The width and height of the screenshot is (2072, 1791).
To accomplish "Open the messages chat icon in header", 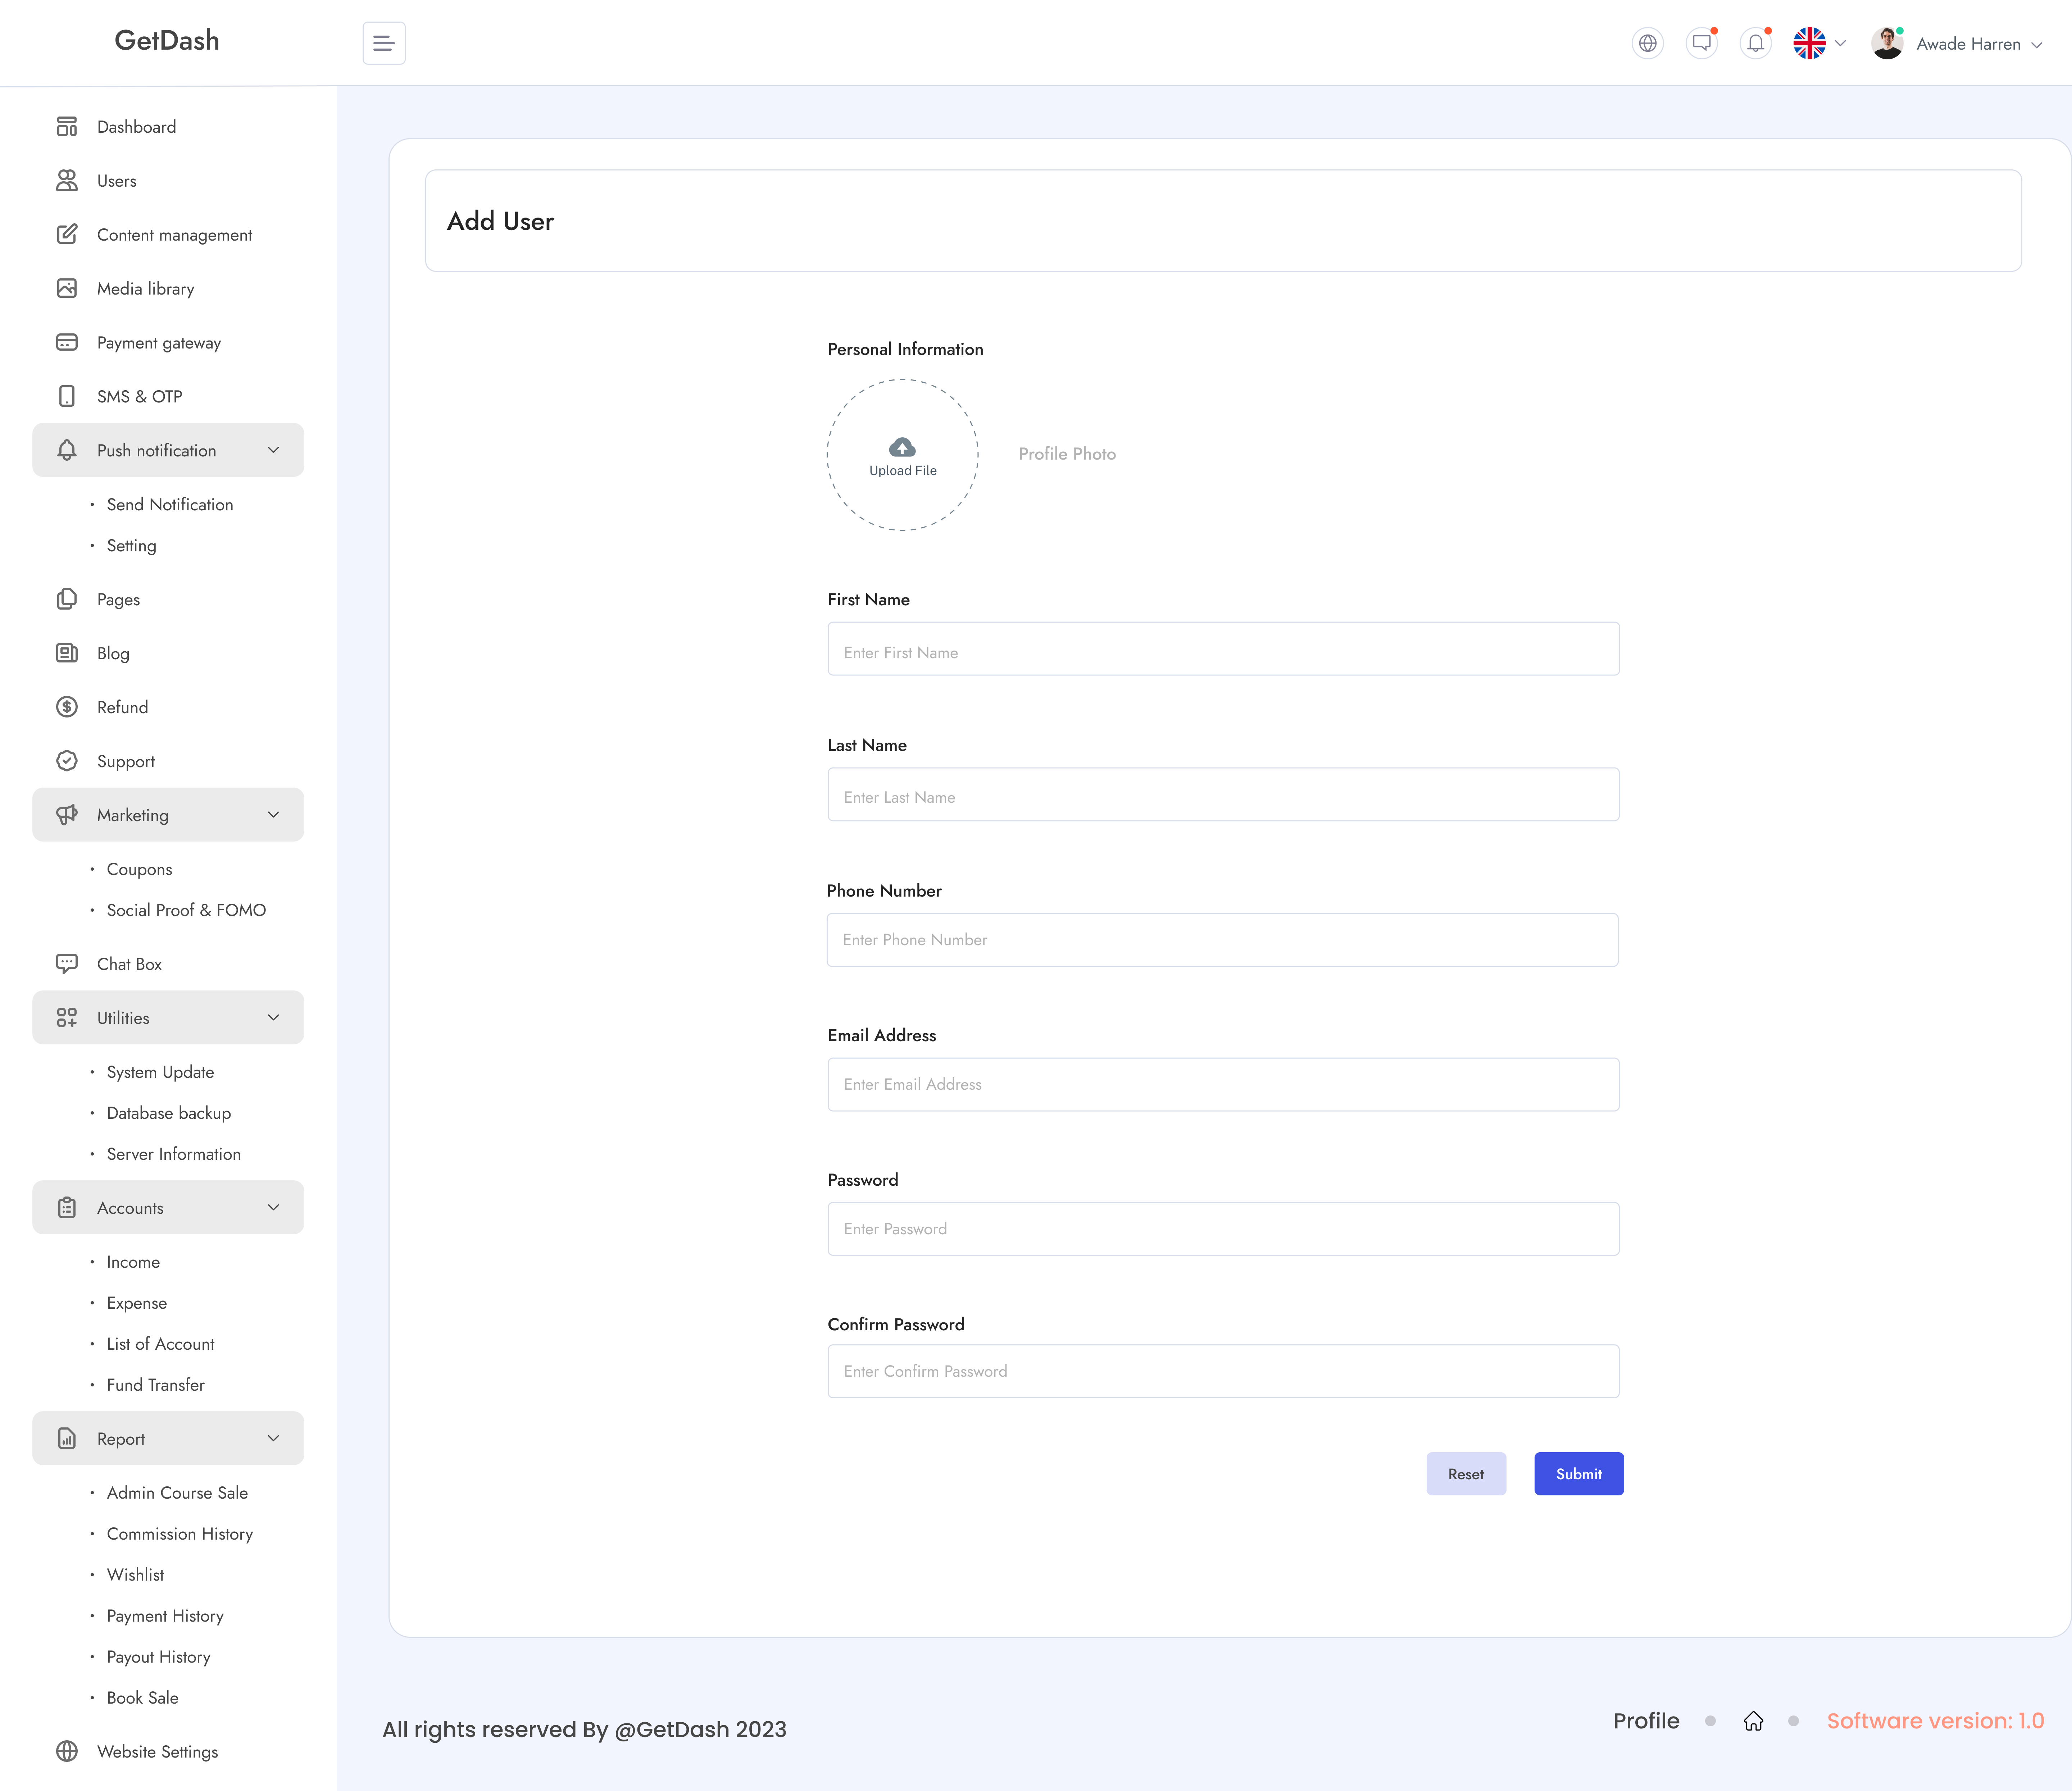I will [x=1701, y=43].
